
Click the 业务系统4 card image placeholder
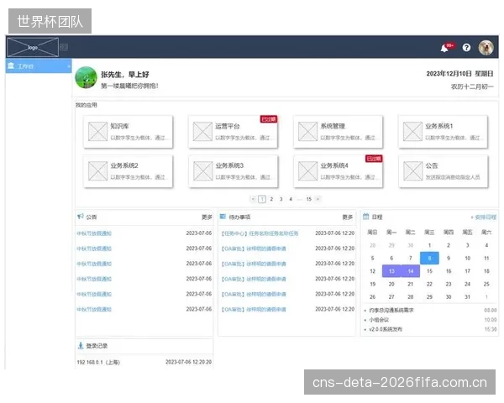click(x=308, y=171)
